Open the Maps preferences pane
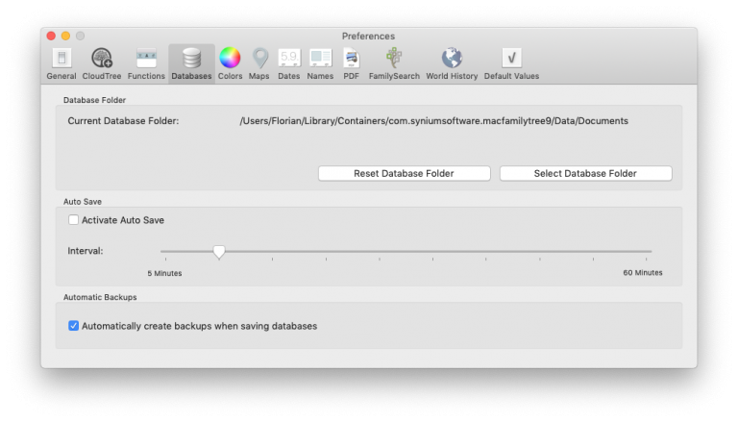Image resolution: width=738 pixels, height=422 pixels. (x=259, y=64)
